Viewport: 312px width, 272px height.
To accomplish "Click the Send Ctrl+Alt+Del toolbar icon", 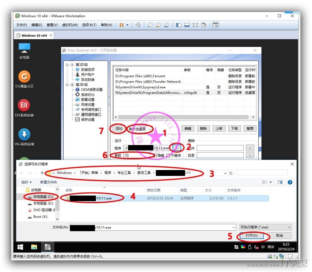I will tap(138, 25).
